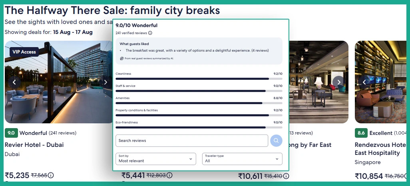Open the Revier Hotel - Dubai listing
The width and height of the screenshot is (410, 186).
(34, 145)
